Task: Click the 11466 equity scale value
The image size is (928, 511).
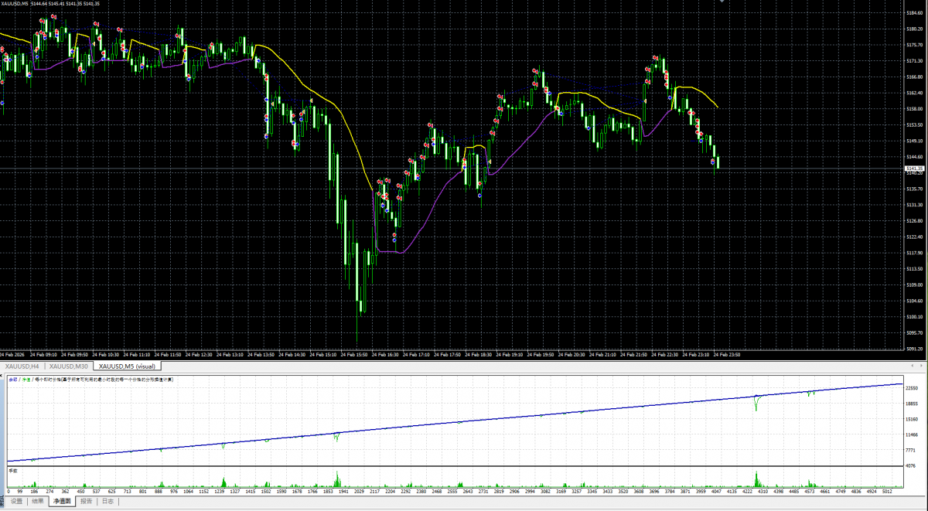Action: coord(912,435)
